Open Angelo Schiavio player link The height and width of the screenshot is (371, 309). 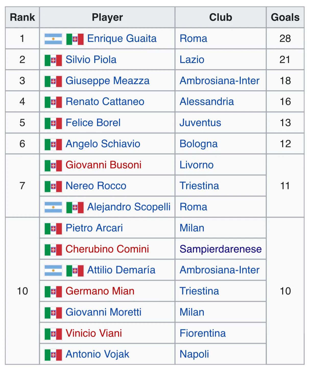pos(103,144)
